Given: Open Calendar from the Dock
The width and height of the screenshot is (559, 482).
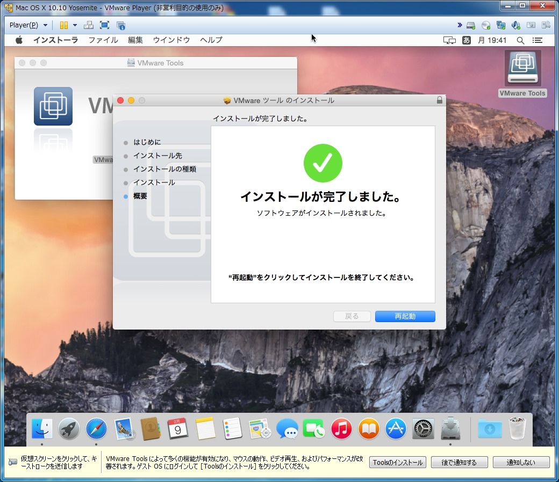Looking at the screenshot, I should [178, 429].
